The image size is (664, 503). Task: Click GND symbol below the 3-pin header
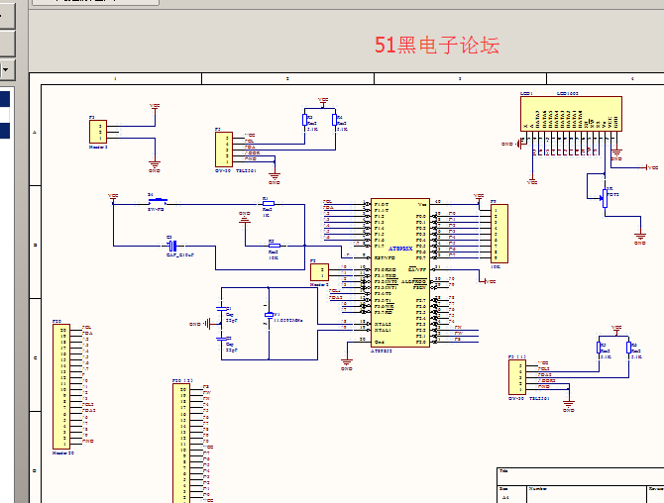(x=155, y=164)
